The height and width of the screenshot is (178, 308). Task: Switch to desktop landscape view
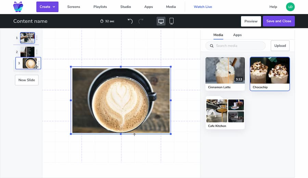(x=161, y=21)
